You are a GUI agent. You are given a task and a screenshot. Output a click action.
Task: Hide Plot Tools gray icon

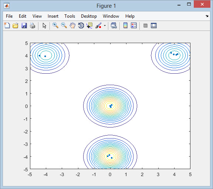point(145,25)
